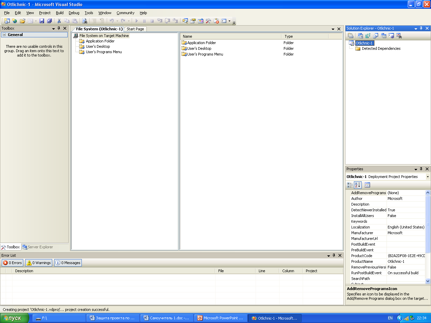Open Custom Actions Editor icon

click(391, 36)
